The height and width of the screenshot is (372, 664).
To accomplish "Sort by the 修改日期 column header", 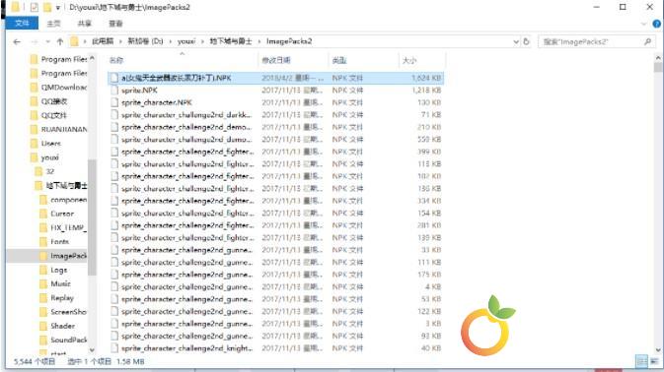I will click(x=276, y=60).
